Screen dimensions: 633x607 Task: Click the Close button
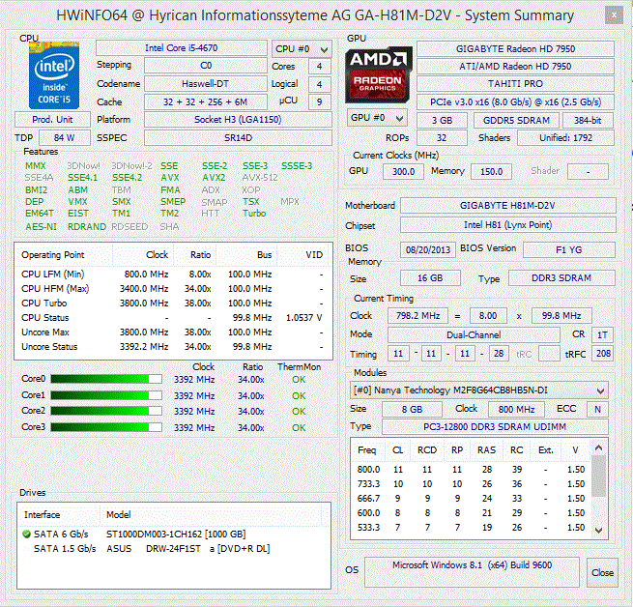602,572
